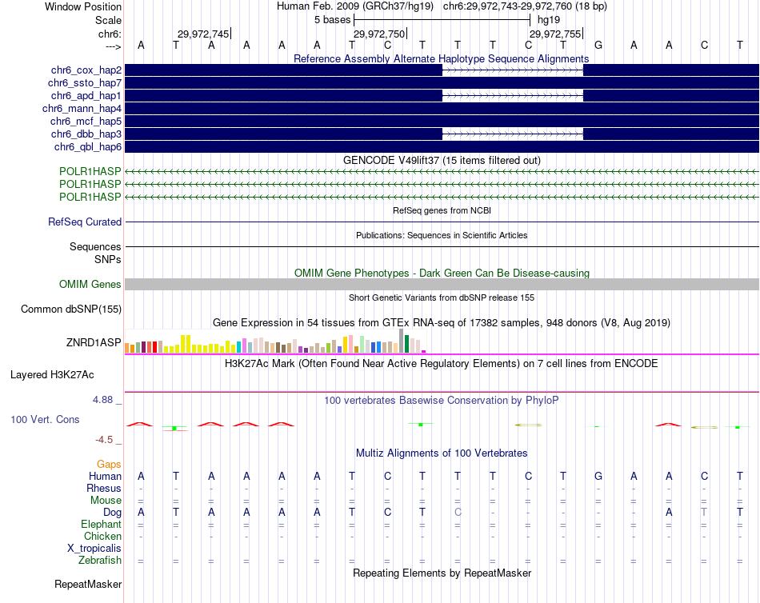
Task: Click the -4.5 PhyloP scale value
Action: click(104, 440)
